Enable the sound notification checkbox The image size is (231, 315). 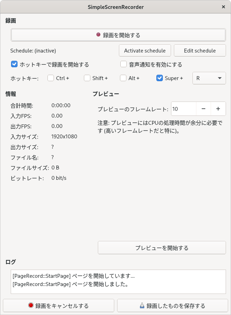pos(124,64)
